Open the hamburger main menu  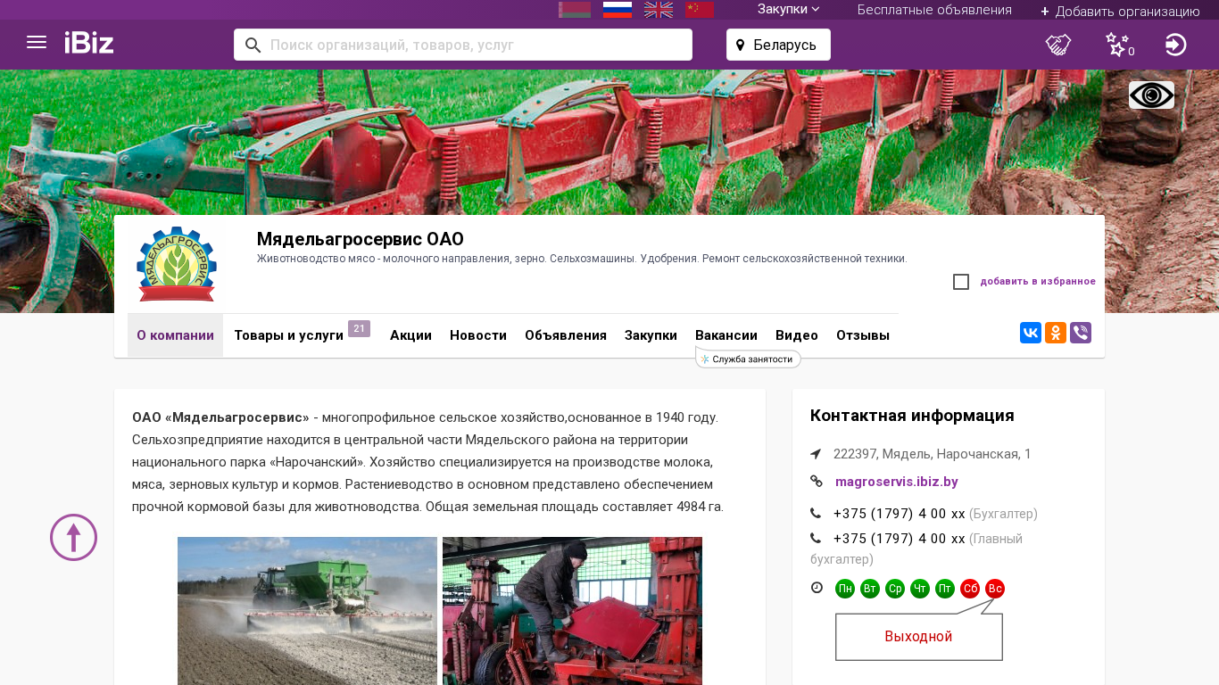coord(37,43)
